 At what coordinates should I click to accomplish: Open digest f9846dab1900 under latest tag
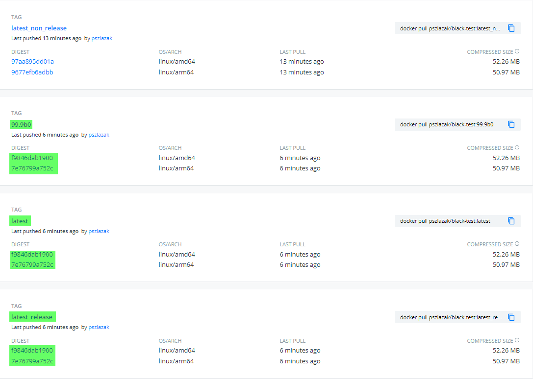click(x=32, y=254)
